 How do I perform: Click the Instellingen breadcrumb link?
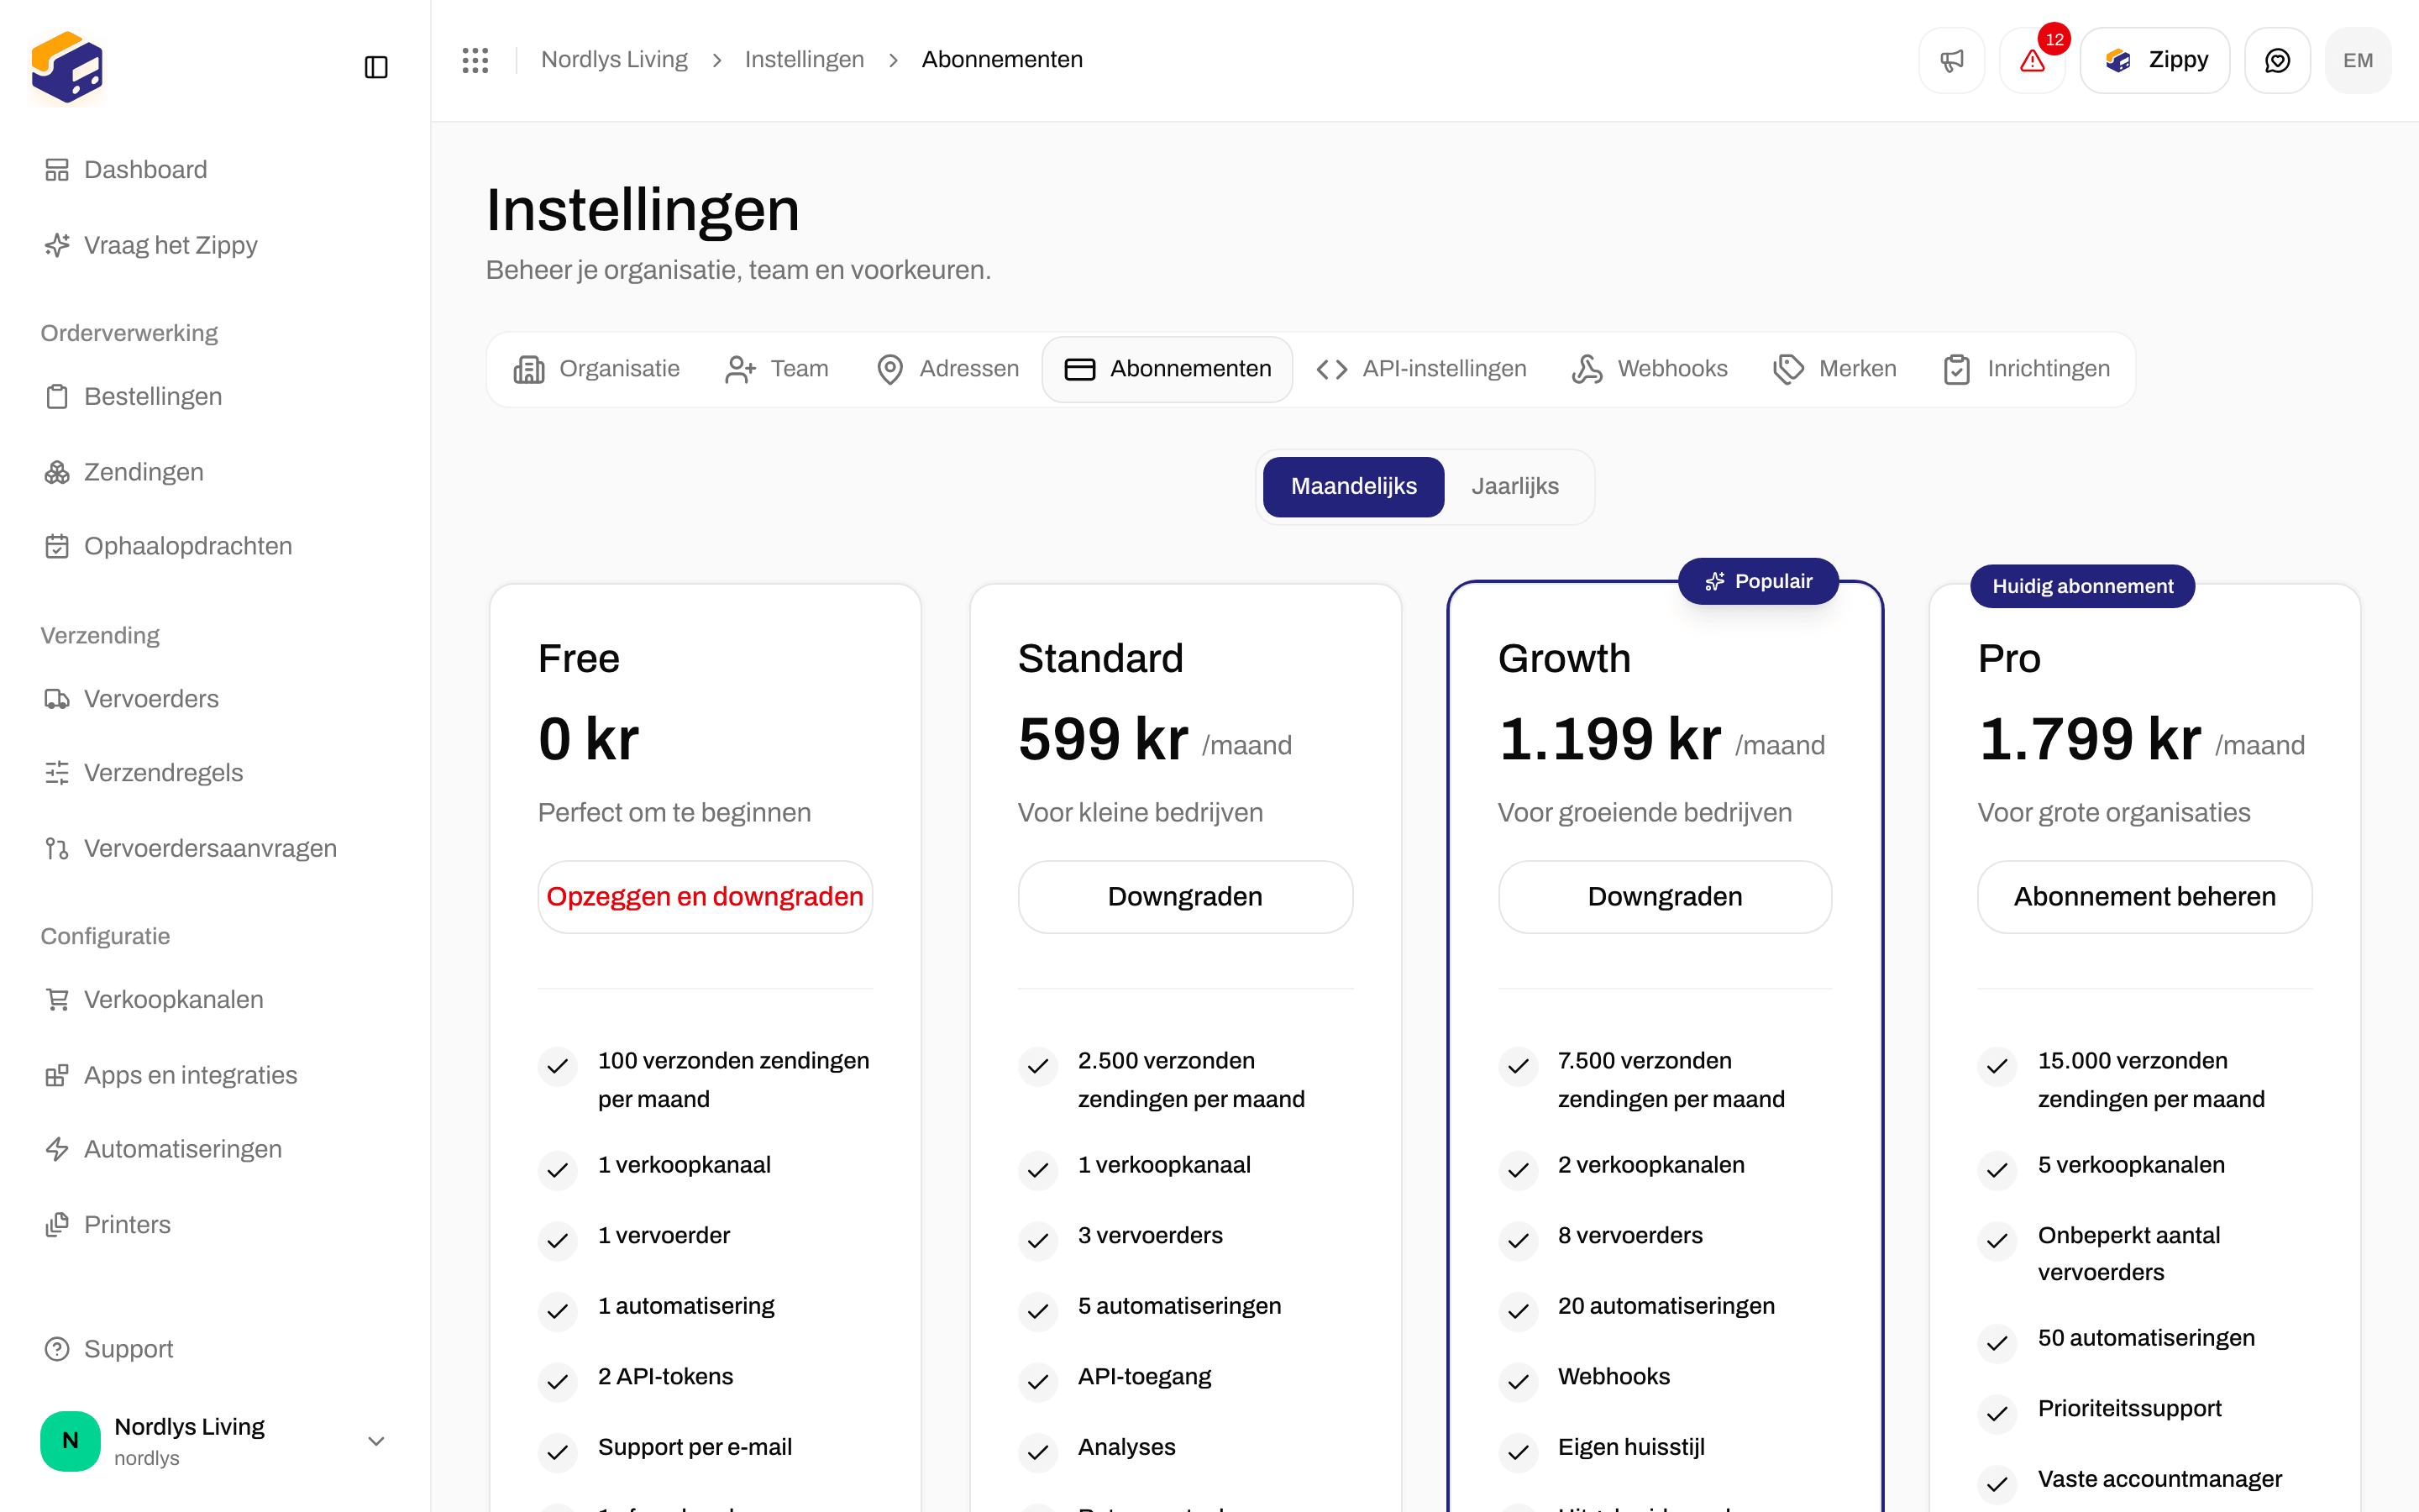[804, 60]
